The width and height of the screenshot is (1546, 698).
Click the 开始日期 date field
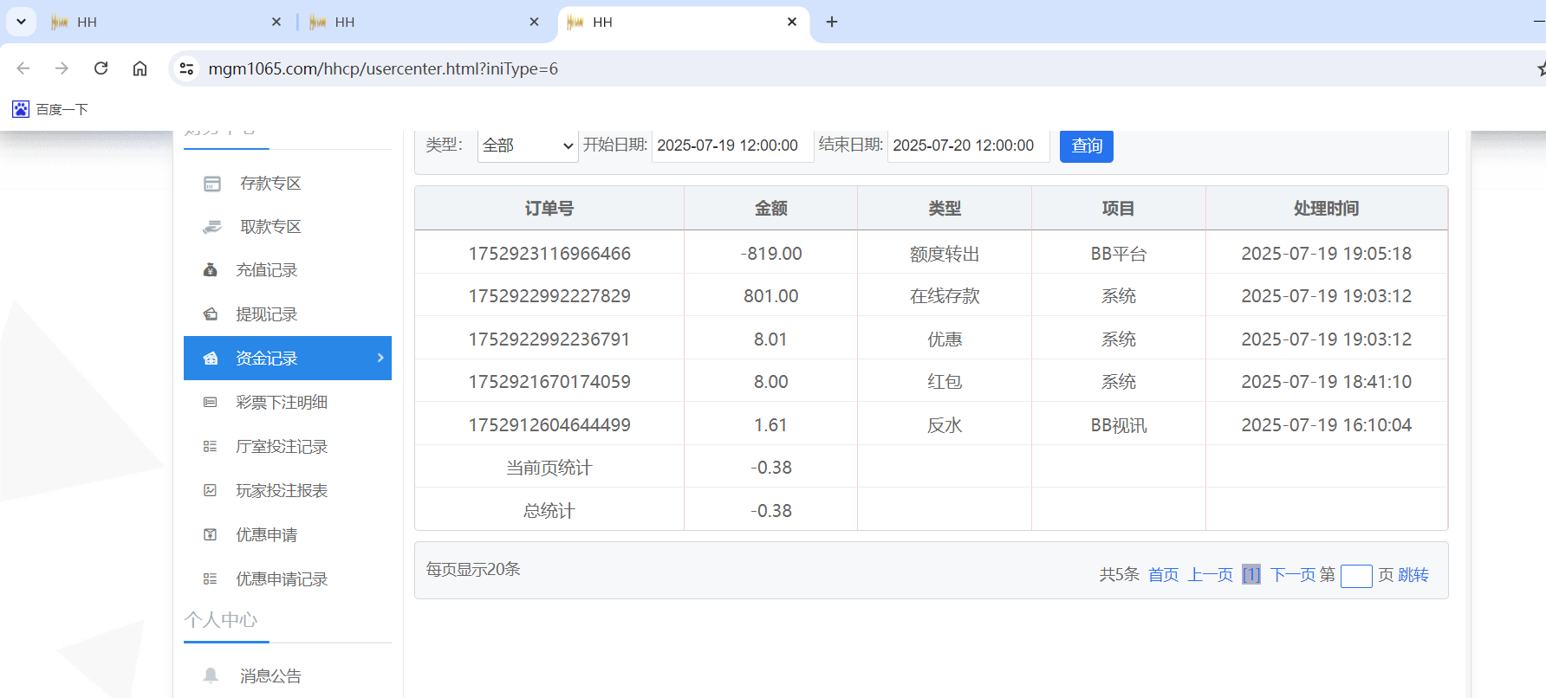coord(731,145)
